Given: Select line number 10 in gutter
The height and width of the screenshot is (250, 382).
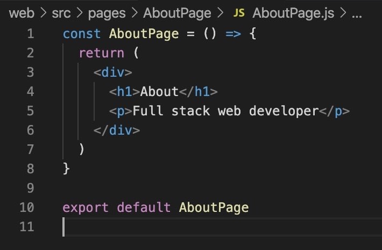Looking at the screenshot, I should click(x=27, y=208).
